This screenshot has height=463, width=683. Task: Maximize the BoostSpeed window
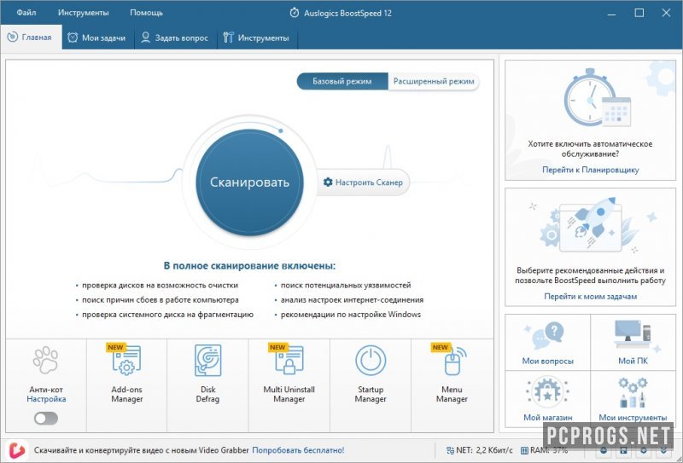click(x=639, y=13)
